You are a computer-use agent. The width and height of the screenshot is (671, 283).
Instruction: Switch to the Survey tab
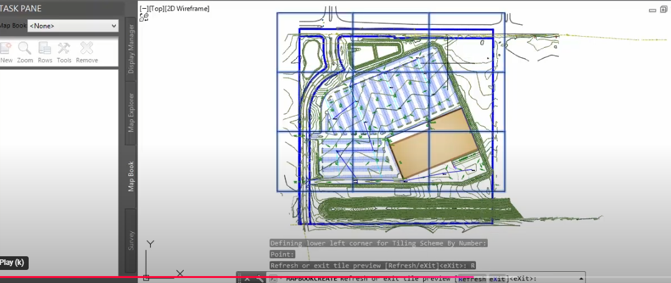click(x=131, y=240)
